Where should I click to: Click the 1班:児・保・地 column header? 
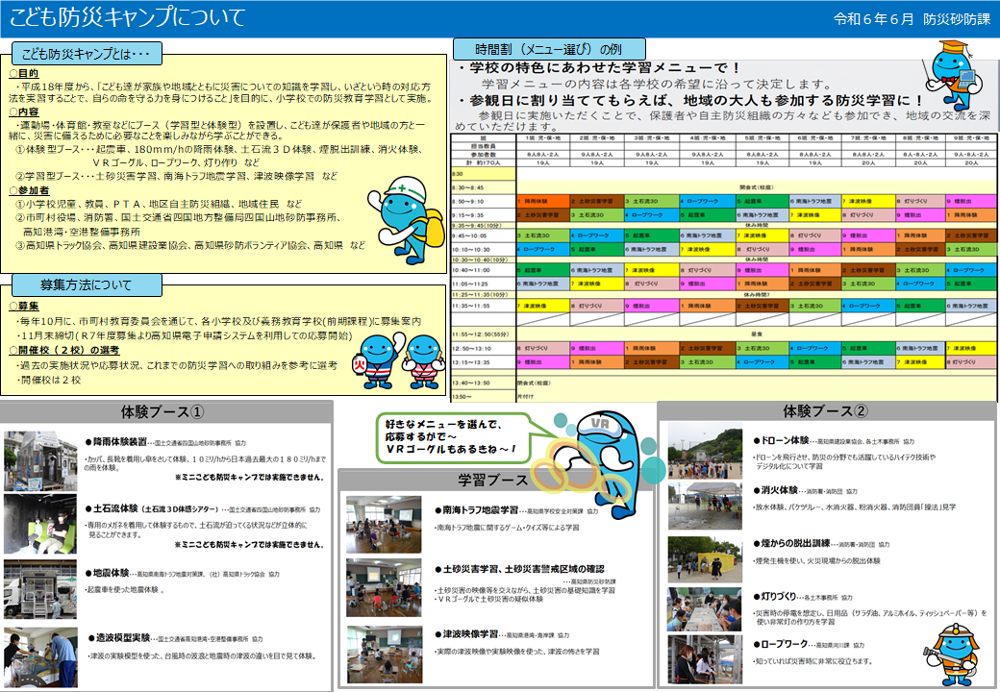click(542, 137)
